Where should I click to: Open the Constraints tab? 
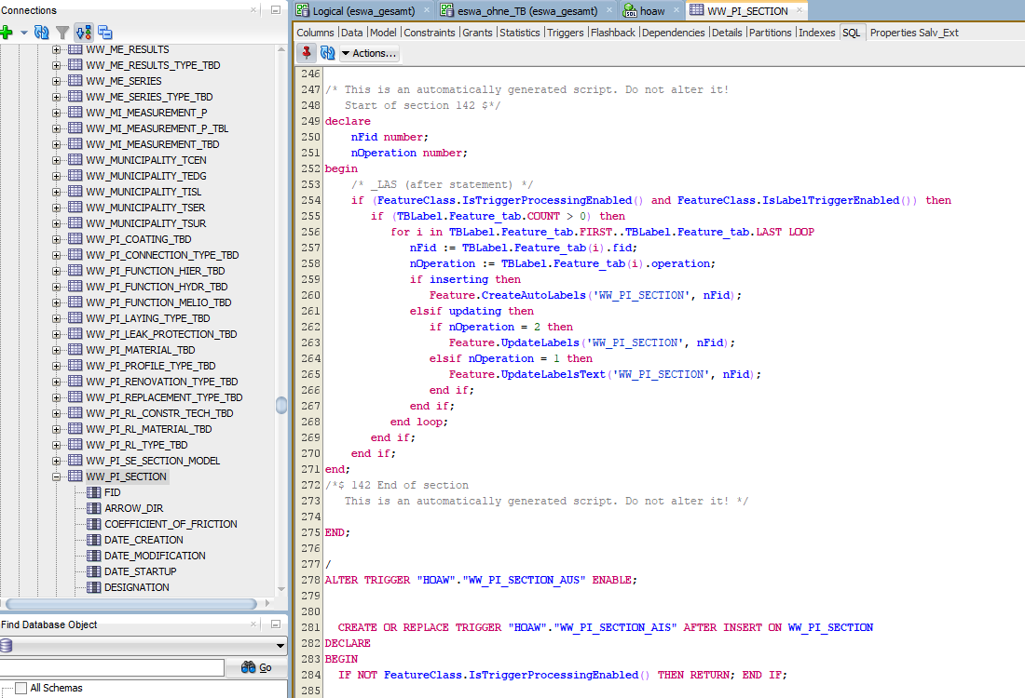click(x=430, y=31)
